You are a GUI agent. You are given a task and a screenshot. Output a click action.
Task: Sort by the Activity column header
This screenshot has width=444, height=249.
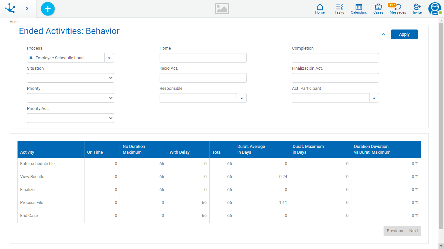[27, 152]
